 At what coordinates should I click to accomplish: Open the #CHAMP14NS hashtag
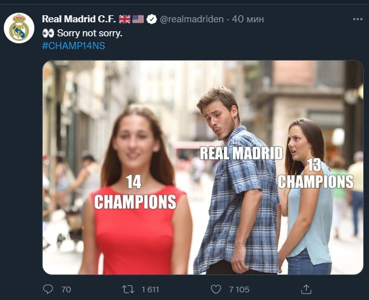(x=74, y=45)
